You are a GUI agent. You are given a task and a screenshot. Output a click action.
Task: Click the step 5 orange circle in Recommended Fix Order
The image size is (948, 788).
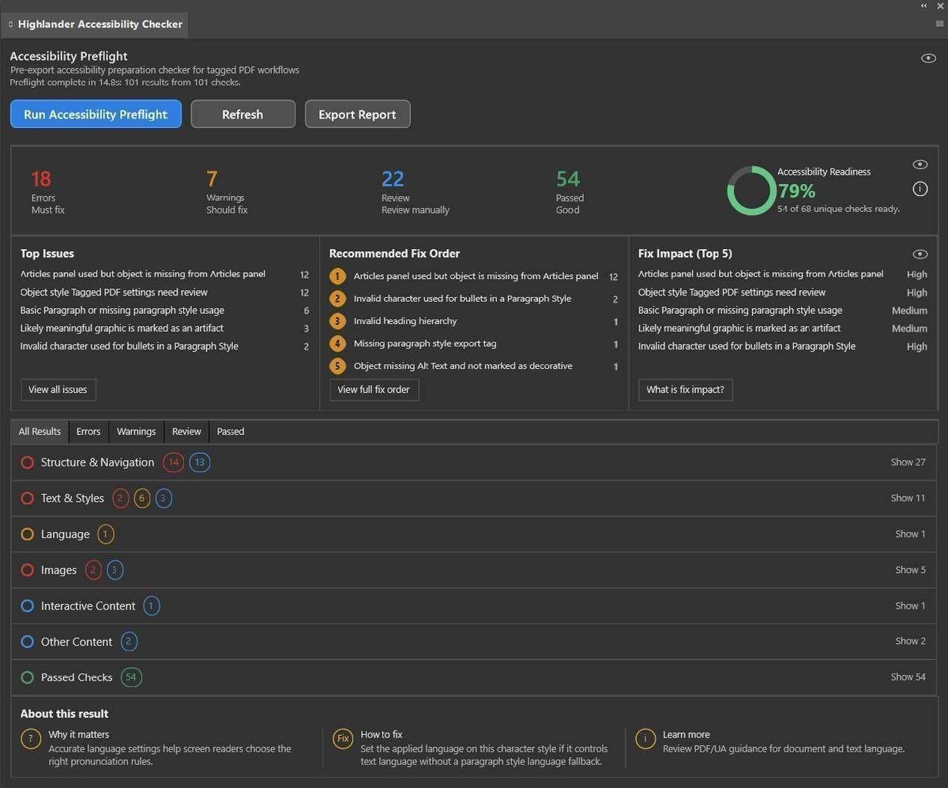338,366
